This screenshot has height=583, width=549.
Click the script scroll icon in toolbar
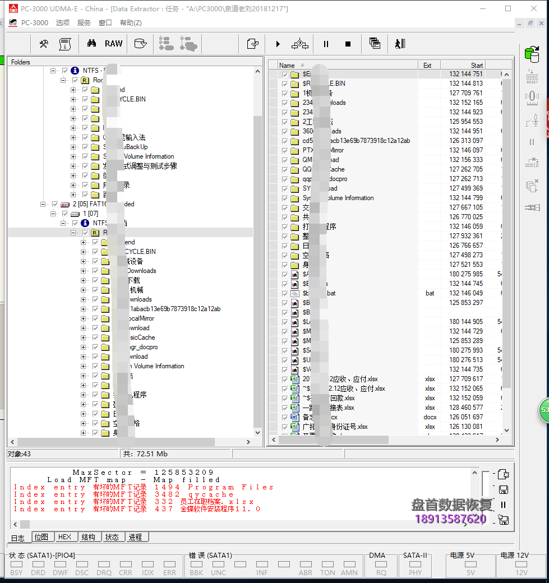click(65, 44)
